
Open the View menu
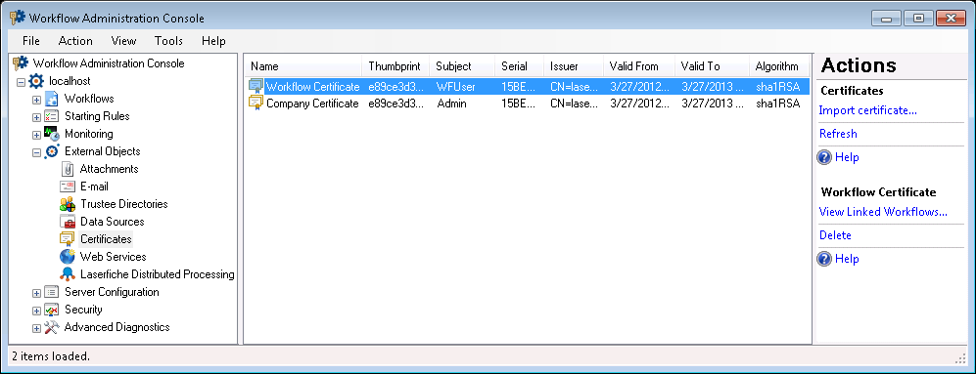124,41
